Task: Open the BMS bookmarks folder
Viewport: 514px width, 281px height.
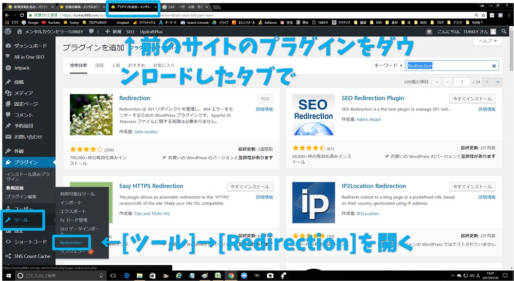Action: coord(420,23)
